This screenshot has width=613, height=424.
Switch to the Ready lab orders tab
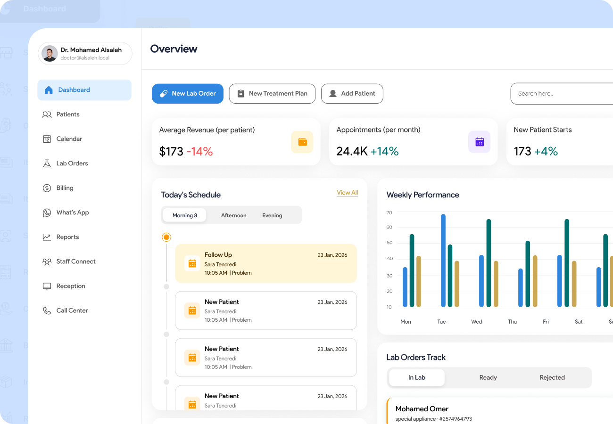click(488, 377)
